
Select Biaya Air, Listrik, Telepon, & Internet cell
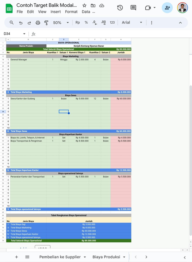pyautogui.click(x=28, y=138)
